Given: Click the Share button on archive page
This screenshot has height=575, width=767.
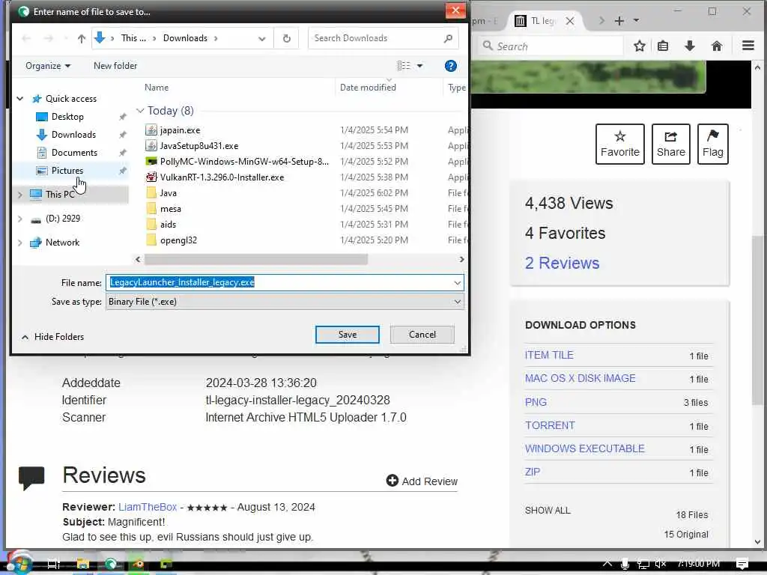Looking at the screenshot, I should click(x=670, y=144).
